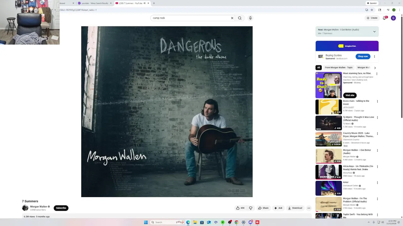
Task: Open the system volume tray icon
Action: pyautogui.click(x=383, y=222)
